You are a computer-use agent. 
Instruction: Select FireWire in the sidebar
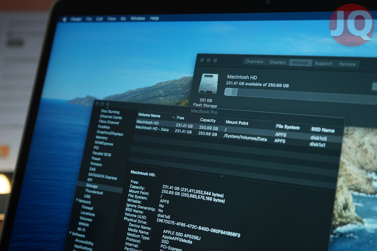[x=104, y=127]
